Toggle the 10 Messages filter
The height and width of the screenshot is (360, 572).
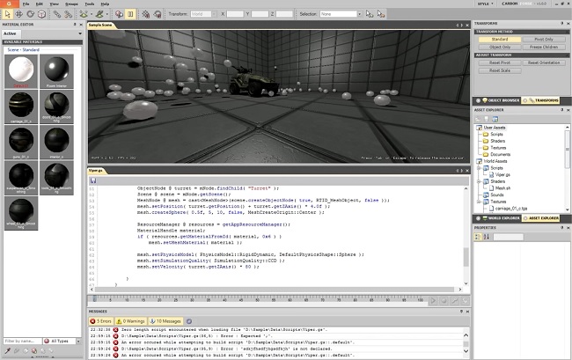coord(165,321)
